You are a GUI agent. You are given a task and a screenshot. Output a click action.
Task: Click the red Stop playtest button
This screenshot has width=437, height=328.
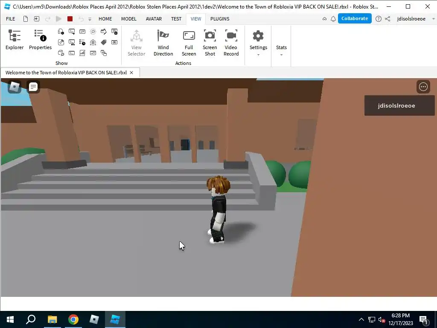[x=70, y=19]
